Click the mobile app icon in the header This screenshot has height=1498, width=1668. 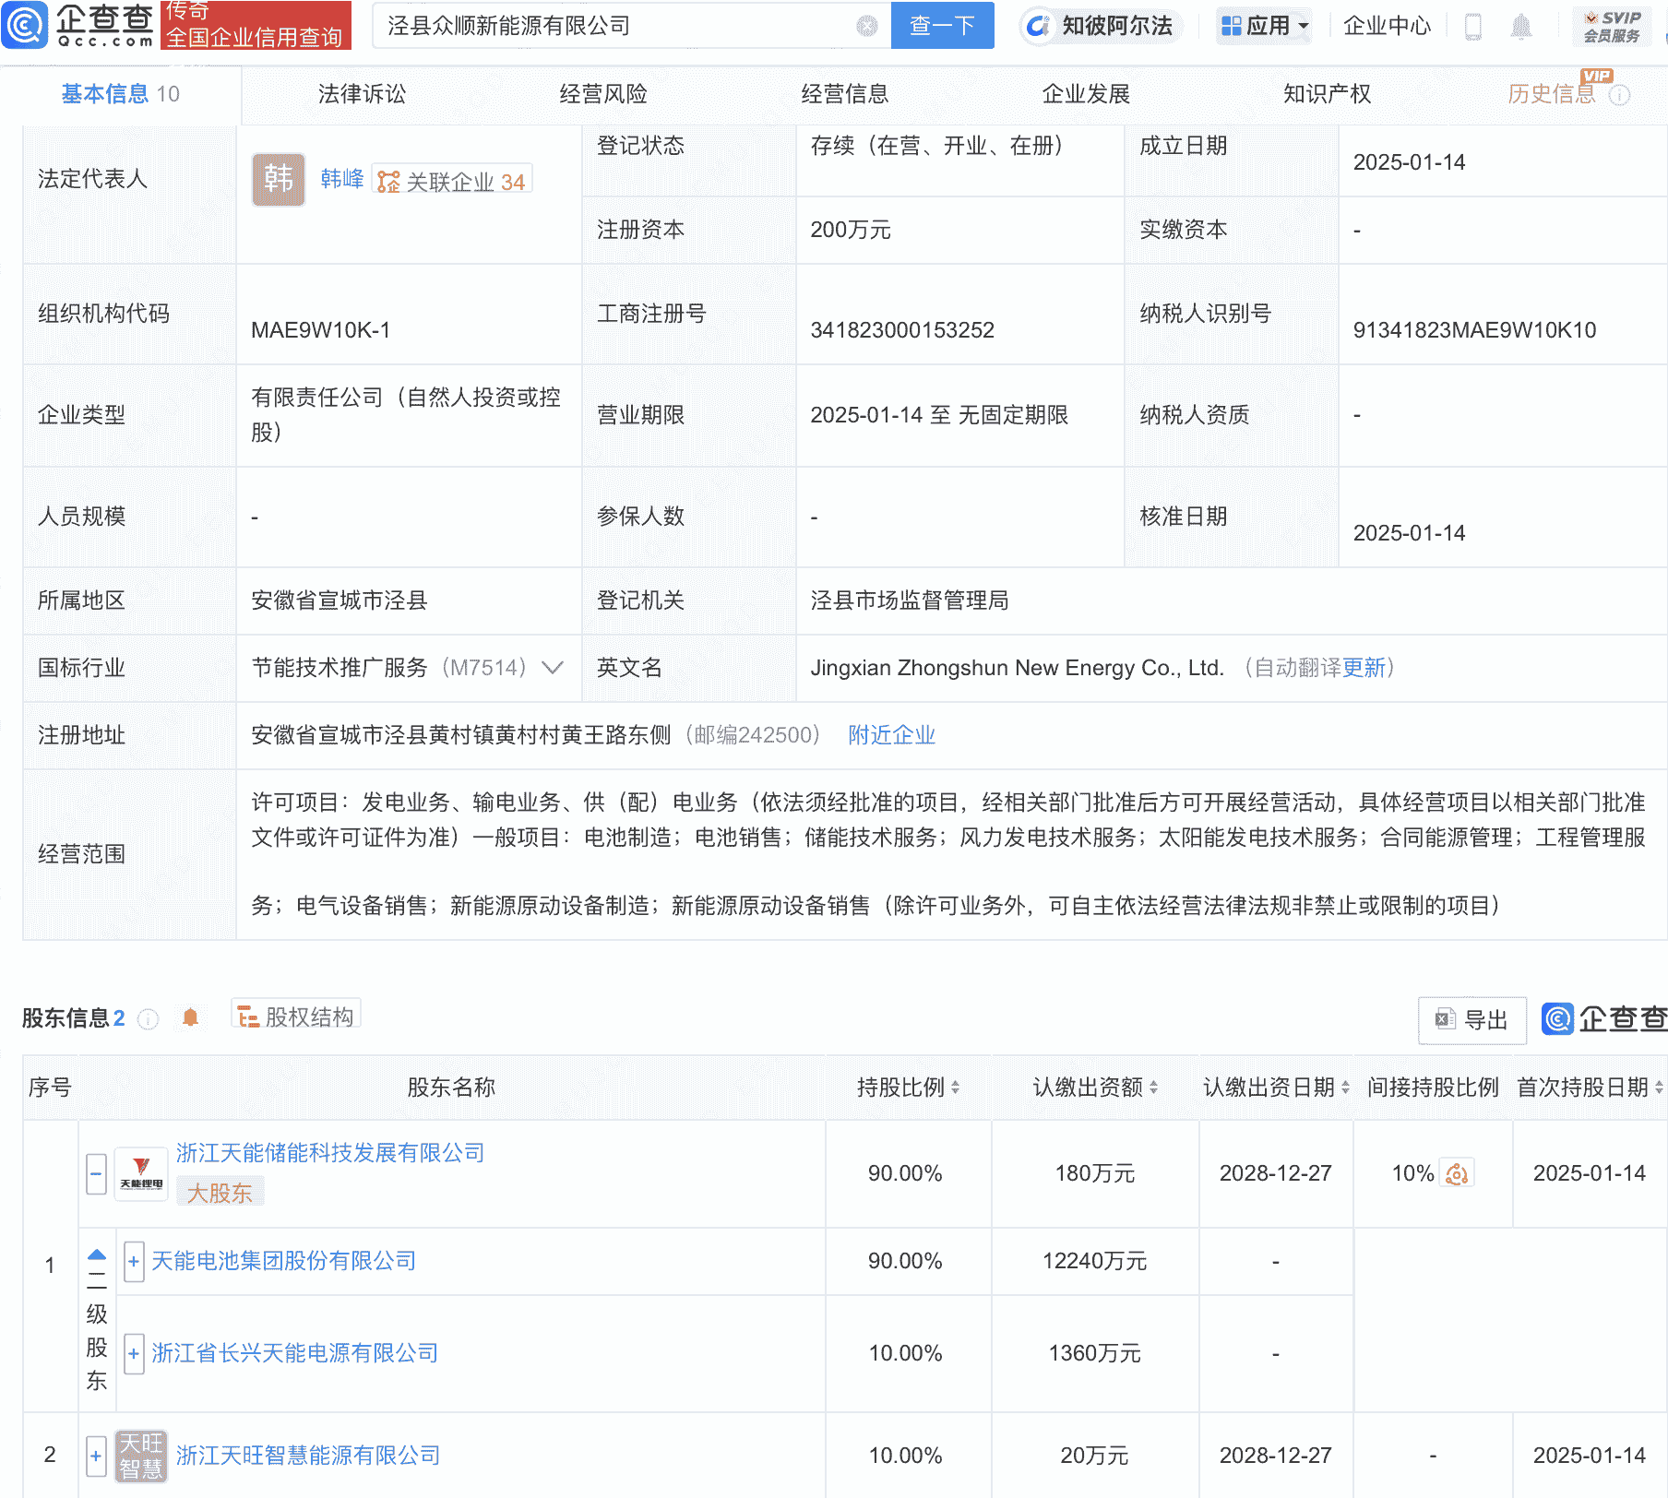point(1473,26)
